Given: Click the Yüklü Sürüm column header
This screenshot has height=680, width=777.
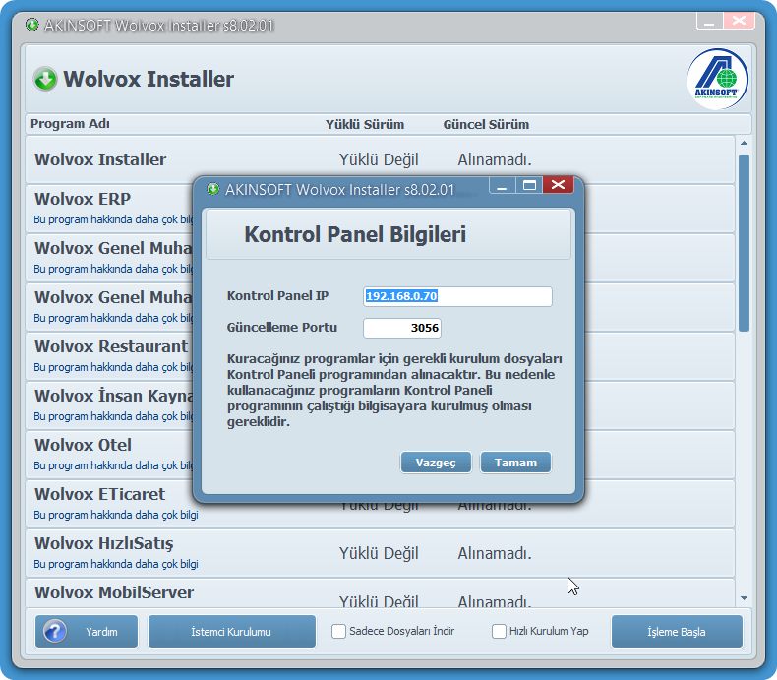Looking at the screenshot, I should 365,124.
